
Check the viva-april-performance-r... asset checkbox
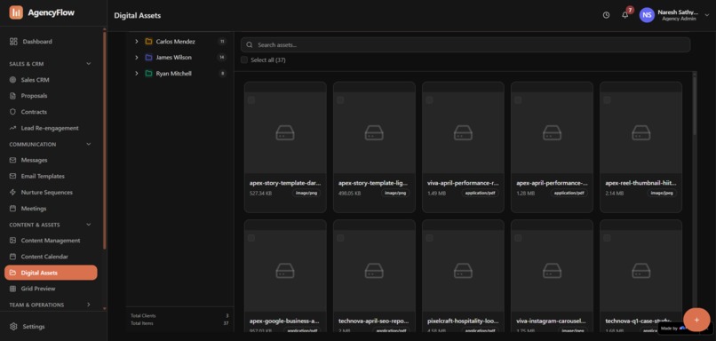pos(429,100)
